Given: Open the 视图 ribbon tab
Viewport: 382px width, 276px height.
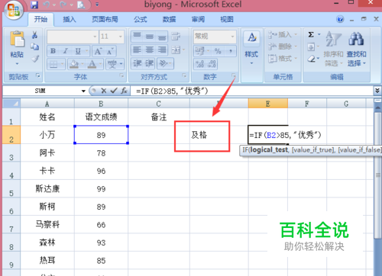Looking at the screenshot, I should point(227,19).
